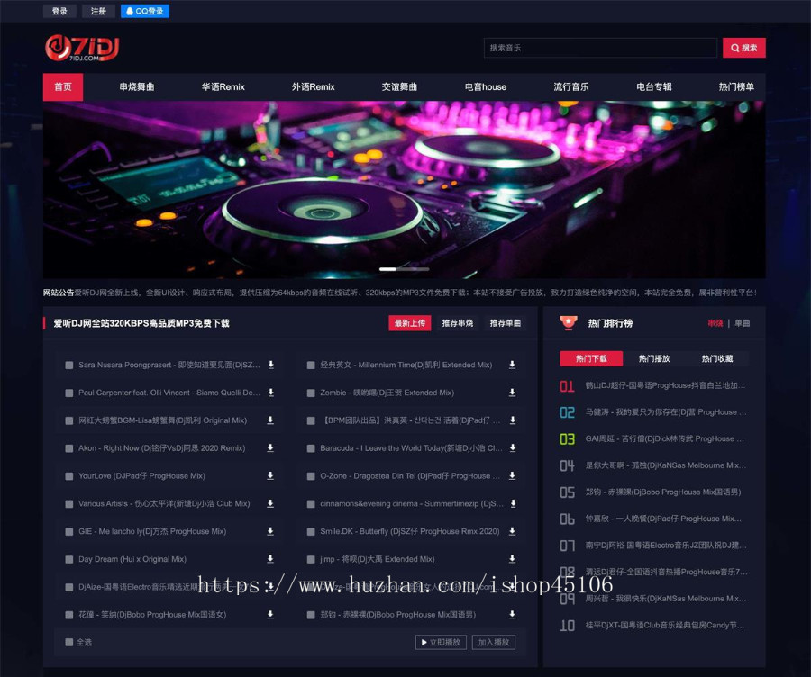Check the box for YourLove track
811x677 pixels.
click(x=69, y=476)
